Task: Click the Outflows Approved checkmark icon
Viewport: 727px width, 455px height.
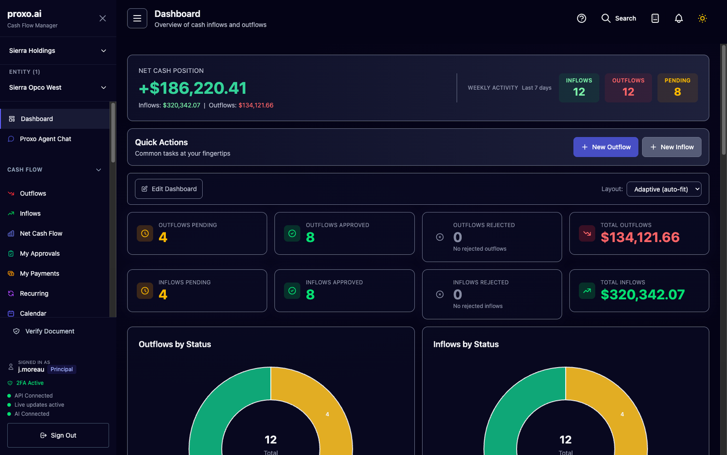Action: pyautogui.click(x=292, y=233)
